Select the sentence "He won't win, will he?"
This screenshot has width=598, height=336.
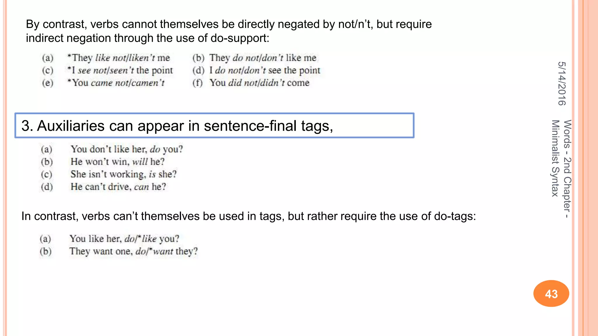(x=117, y=162)
